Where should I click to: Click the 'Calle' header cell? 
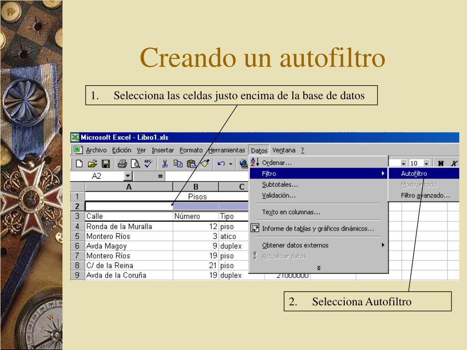point(129,216)
